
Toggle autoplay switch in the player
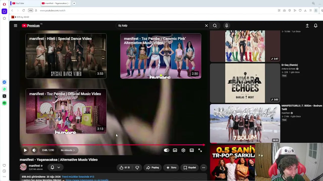point(167,150)
